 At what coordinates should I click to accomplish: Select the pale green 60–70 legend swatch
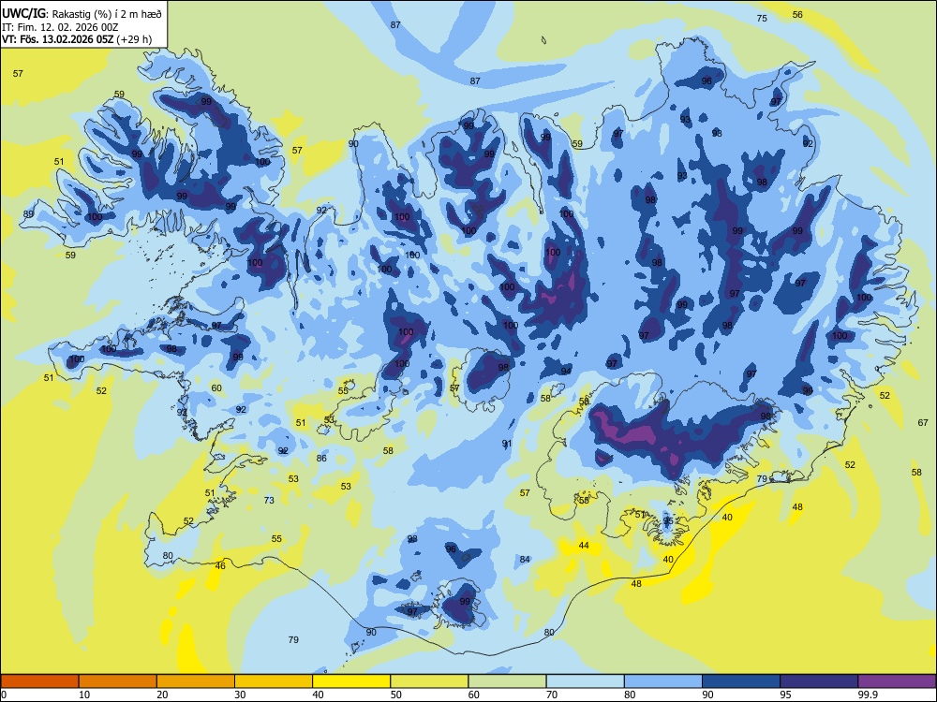point(507,681)
